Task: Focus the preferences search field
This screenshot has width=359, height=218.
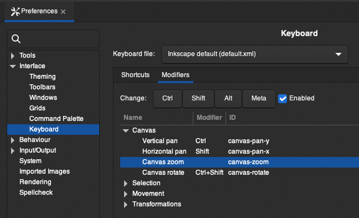Action: click(x=53, y=39)
